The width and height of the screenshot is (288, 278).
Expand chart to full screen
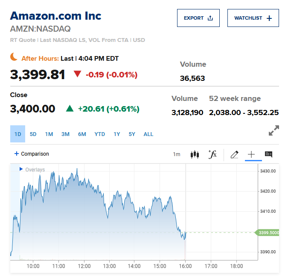pyautogui.click(x=273, y=130)
